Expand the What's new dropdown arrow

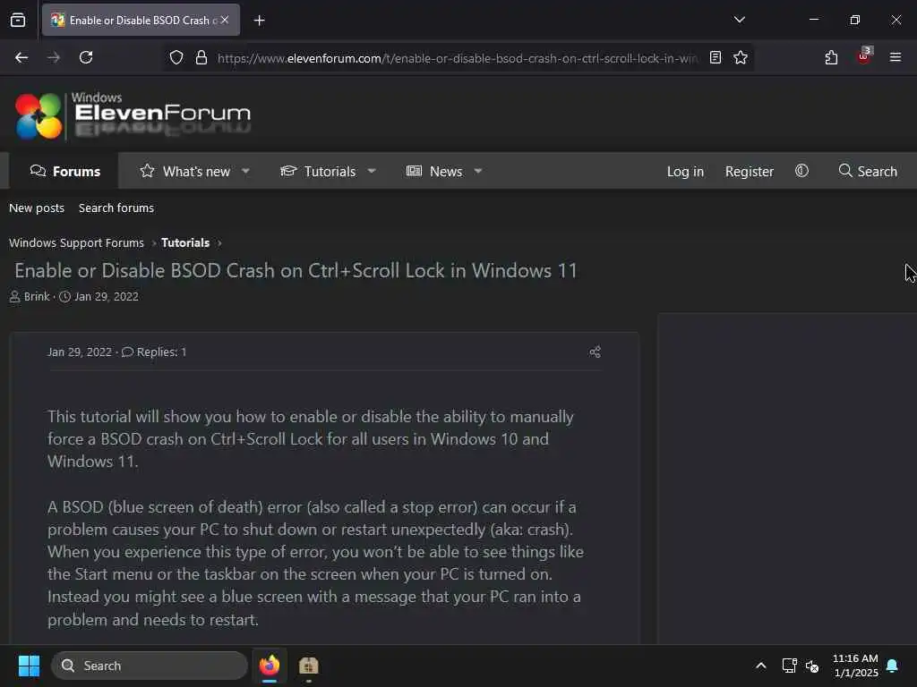[245, 171]
